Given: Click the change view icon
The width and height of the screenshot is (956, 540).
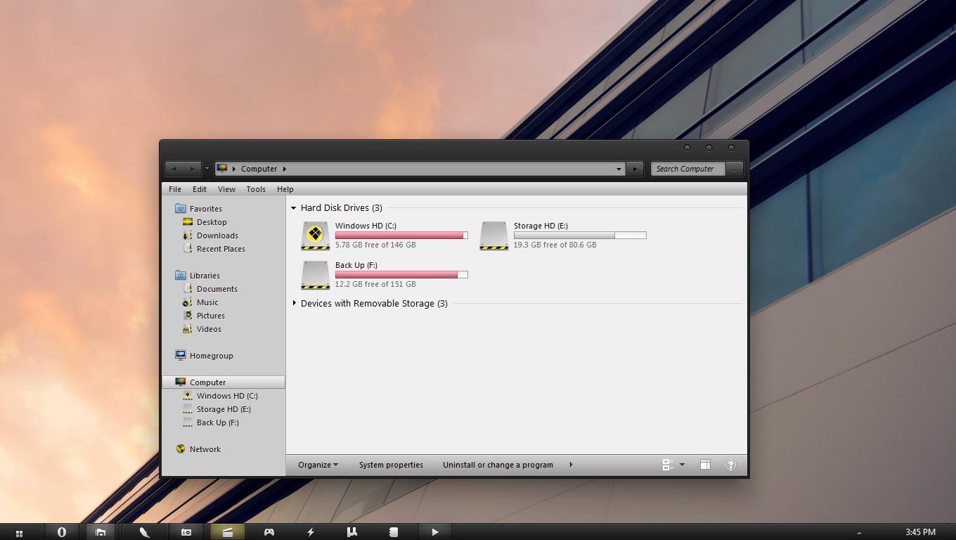Looking at the screenshot, I should [x=668, y=465].
